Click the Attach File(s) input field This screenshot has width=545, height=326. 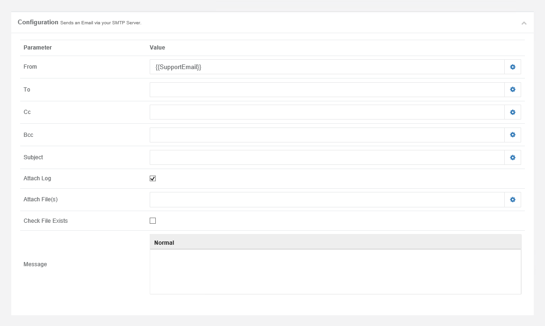point(327,199)
